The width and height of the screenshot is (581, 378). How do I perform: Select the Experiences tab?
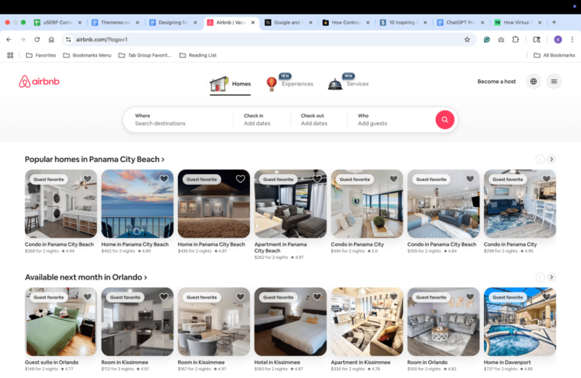click(x=290, y=83)
